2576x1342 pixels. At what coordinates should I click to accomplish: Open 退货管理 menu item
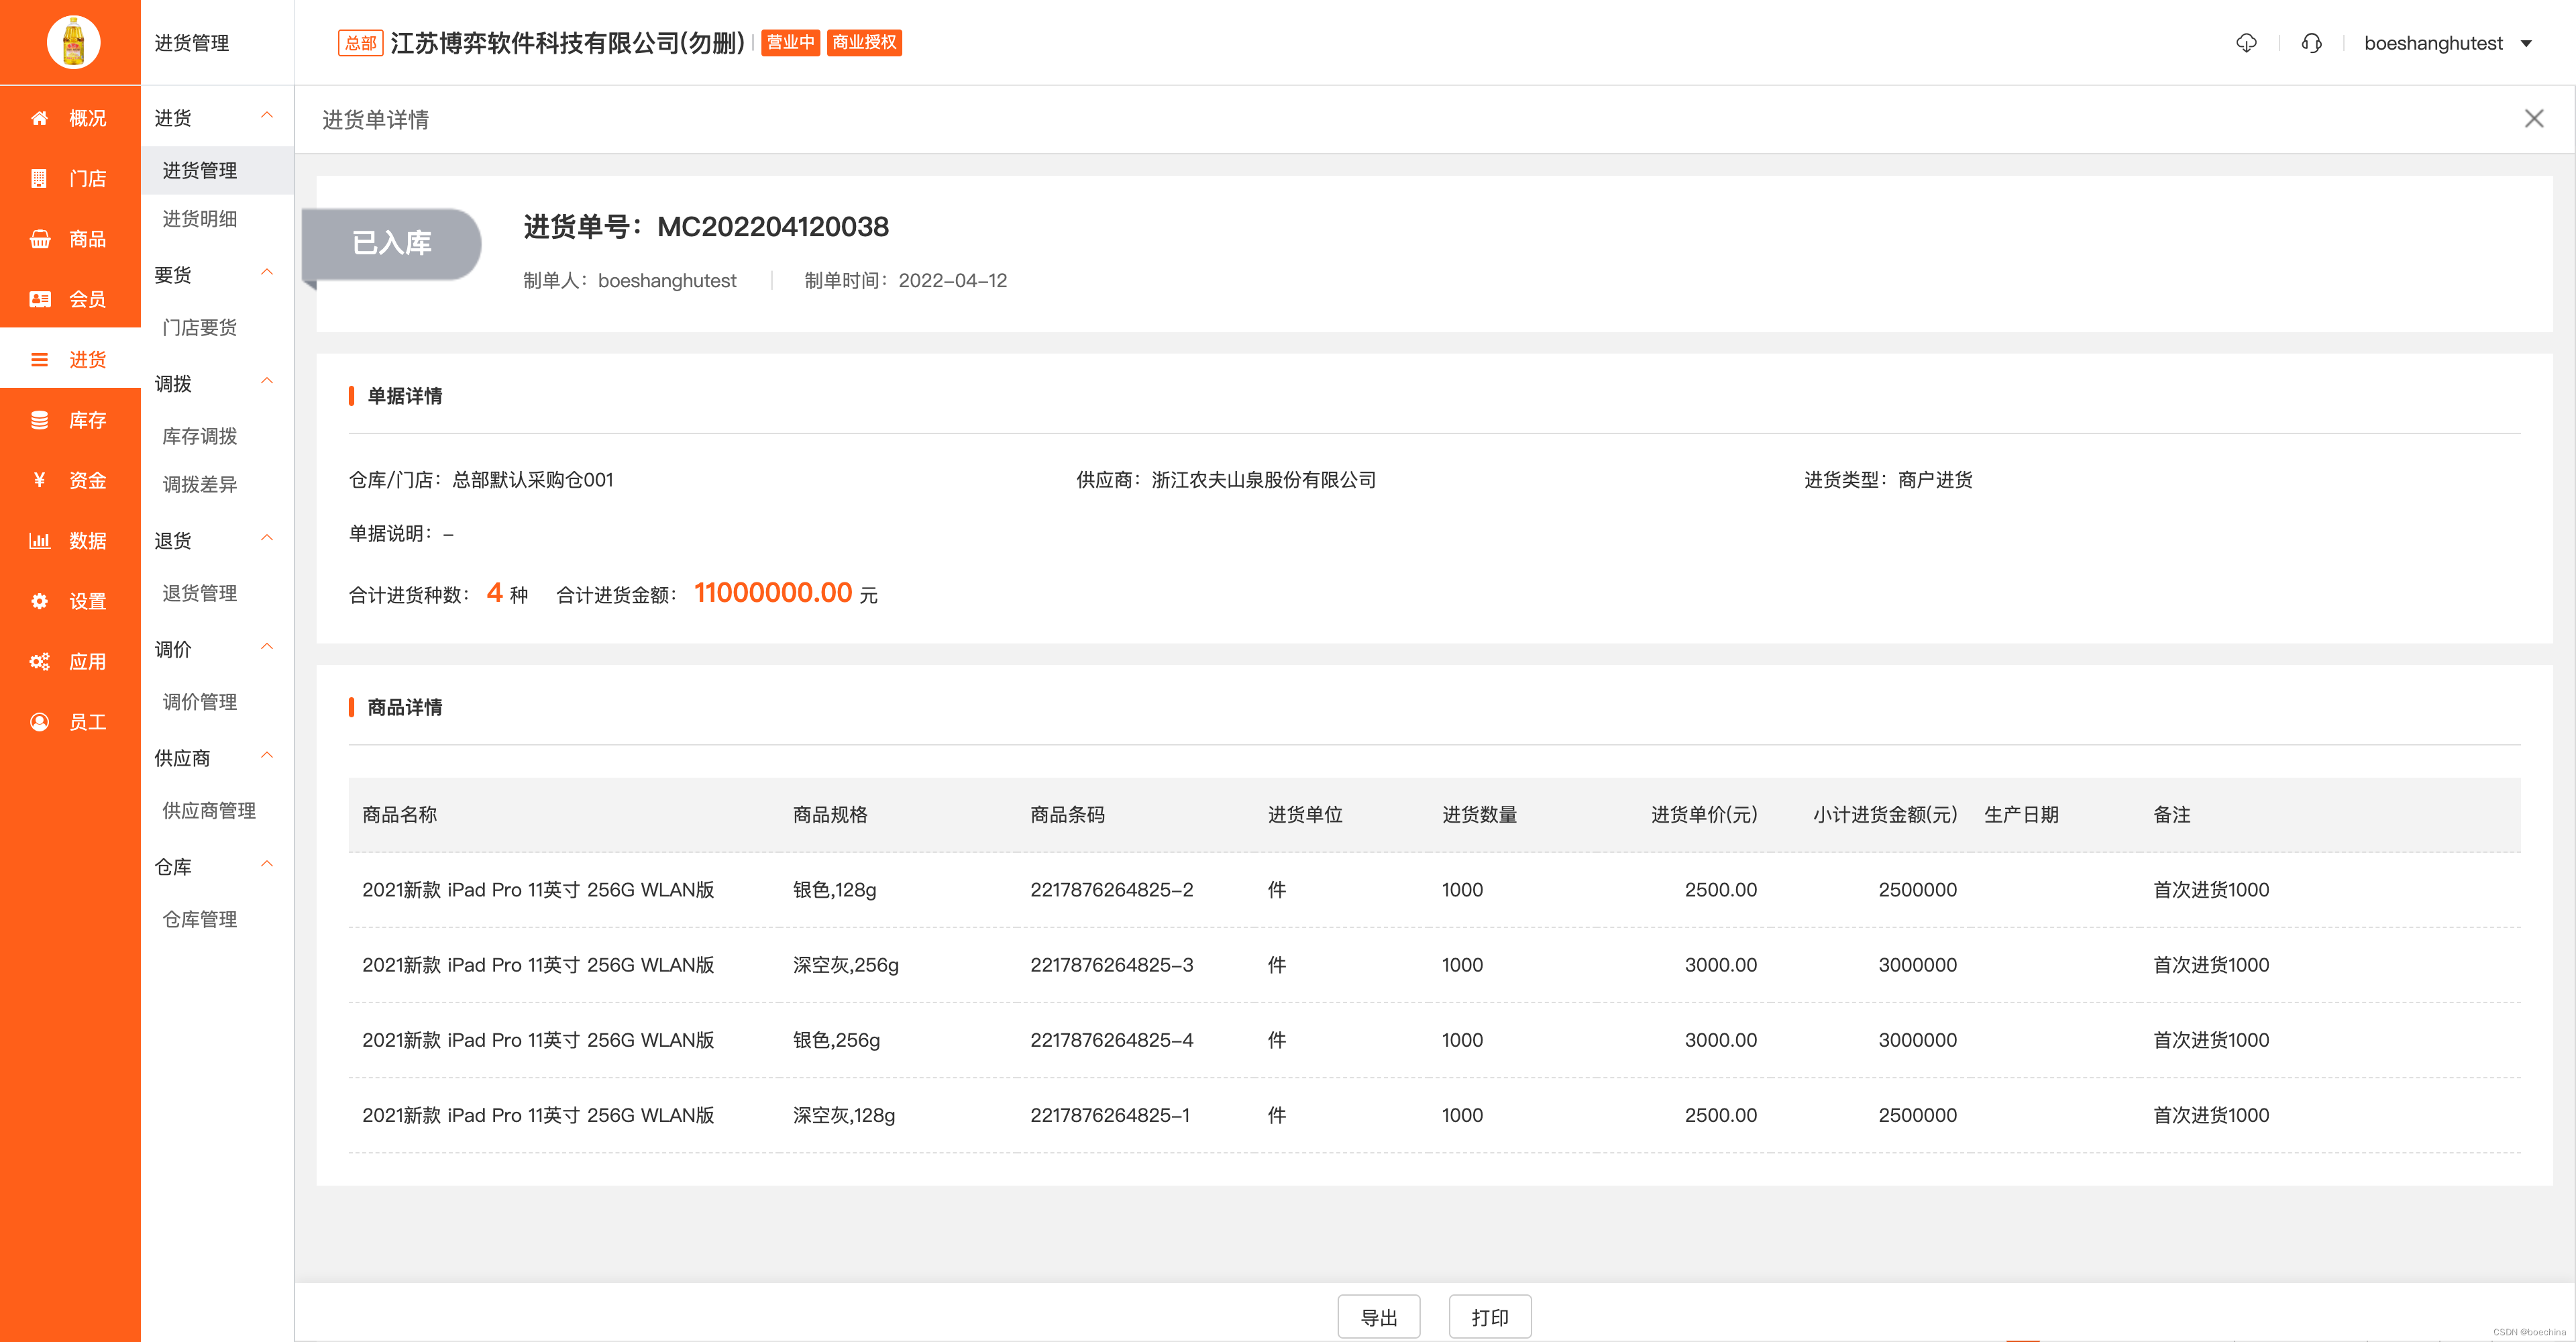click(x=200, y=593)
